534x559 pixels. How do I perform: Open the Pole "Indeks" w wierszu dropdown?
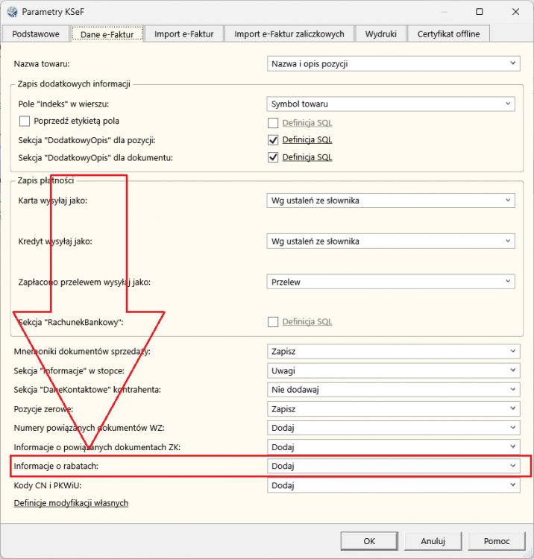point(391,104)
